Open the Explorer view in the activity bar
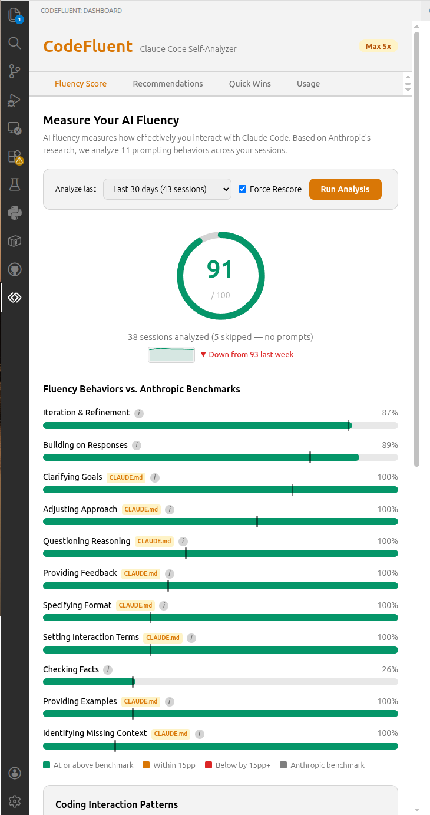Viewport: 430px width, 815px height. [x=14, y=15]
